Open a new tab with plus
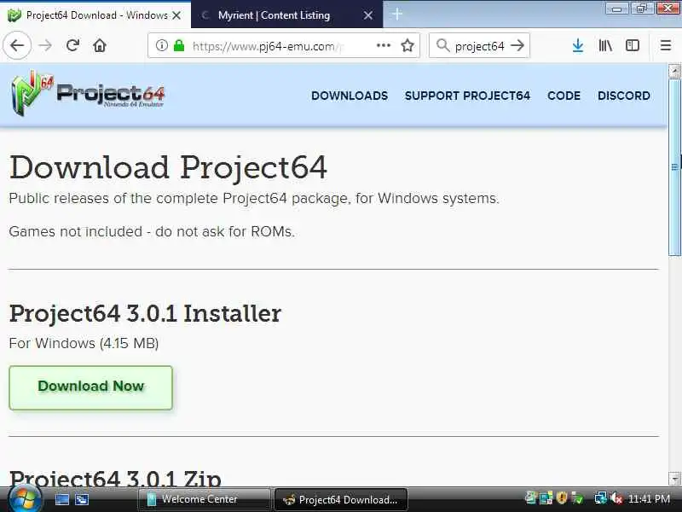 396,15
